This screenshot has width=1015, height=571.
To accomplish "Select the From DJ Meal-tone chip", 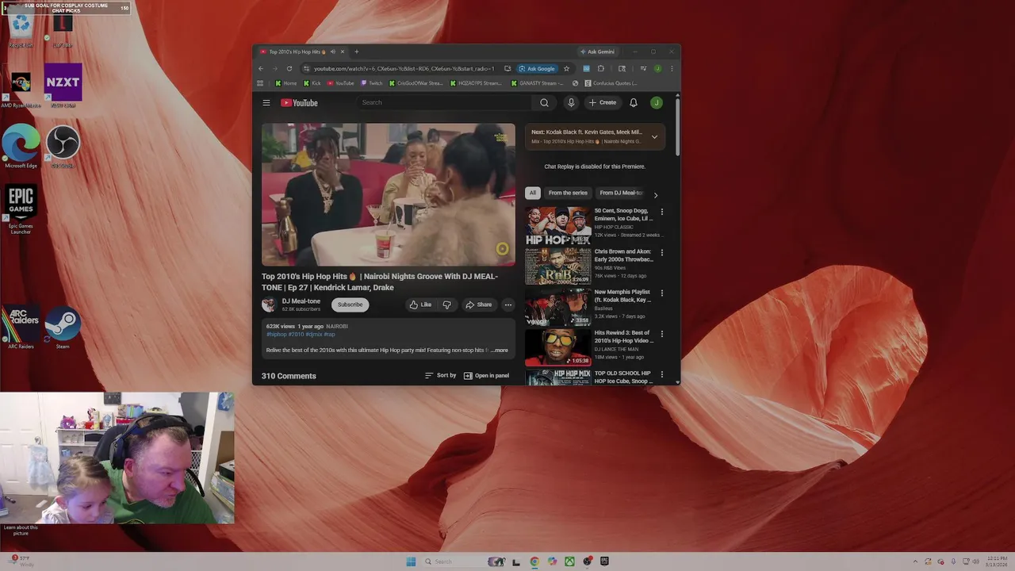I will pos(621,193).
